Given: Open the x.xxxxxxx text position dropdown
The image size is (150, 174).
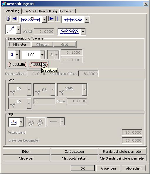Looking at the screenshot, I should click(x=83, y=32).
